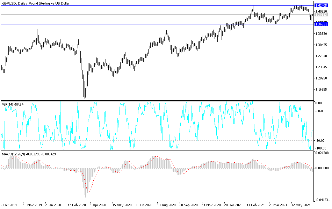Click the 2 Oct 2019 date label

click(9, 206)
